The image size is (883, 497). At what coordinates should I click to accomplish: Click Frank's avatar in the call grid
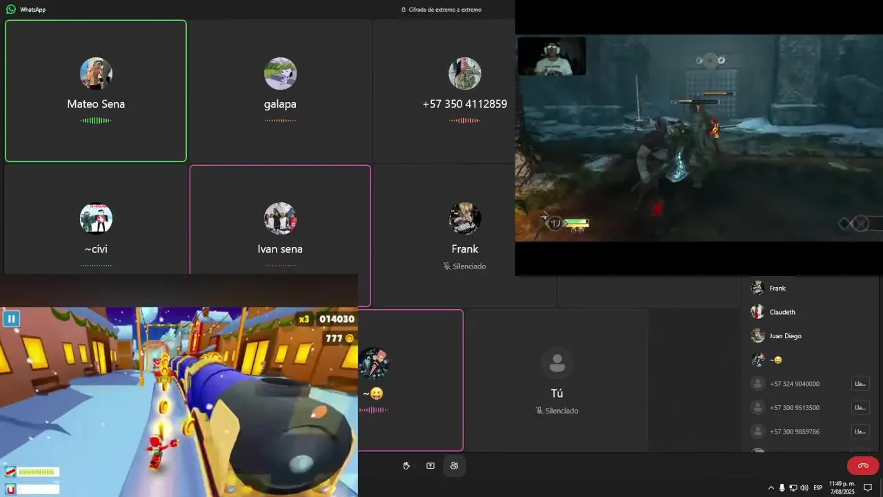click(x=465, y=219)
